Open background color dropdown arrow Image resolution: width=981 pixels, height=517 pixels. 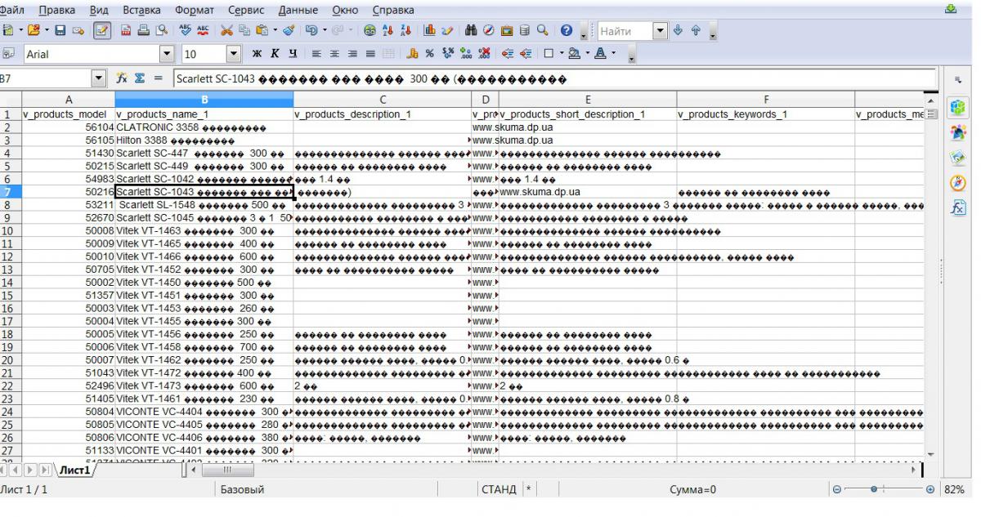point(586,55)
